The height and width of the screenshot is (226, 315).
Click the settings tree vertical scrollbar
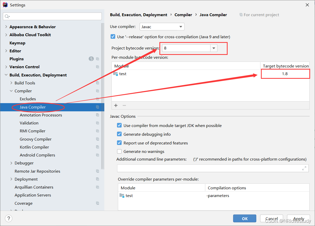[103, 96]
